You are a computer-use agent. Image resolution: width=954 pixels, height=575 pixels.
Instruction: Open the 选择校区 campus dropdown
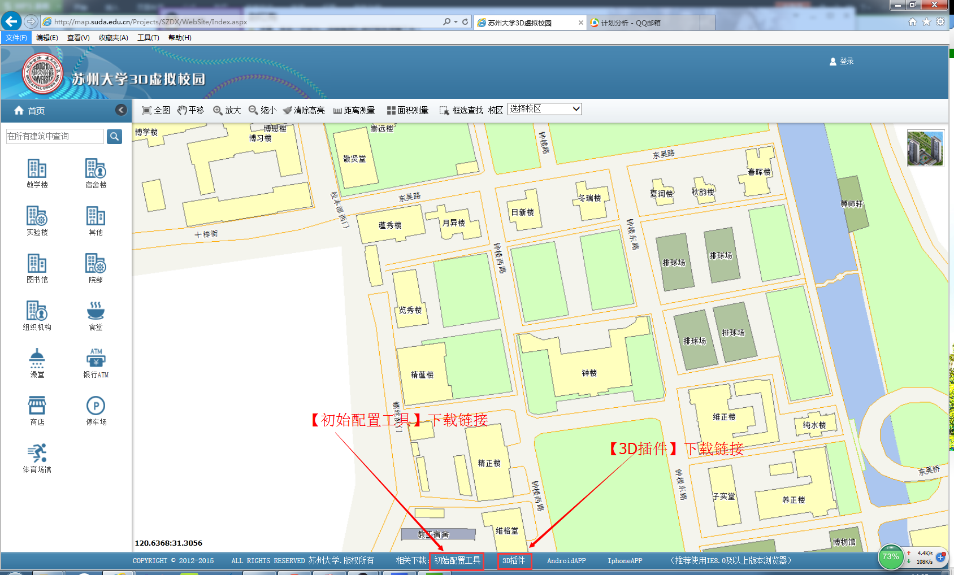click(544, 109)
